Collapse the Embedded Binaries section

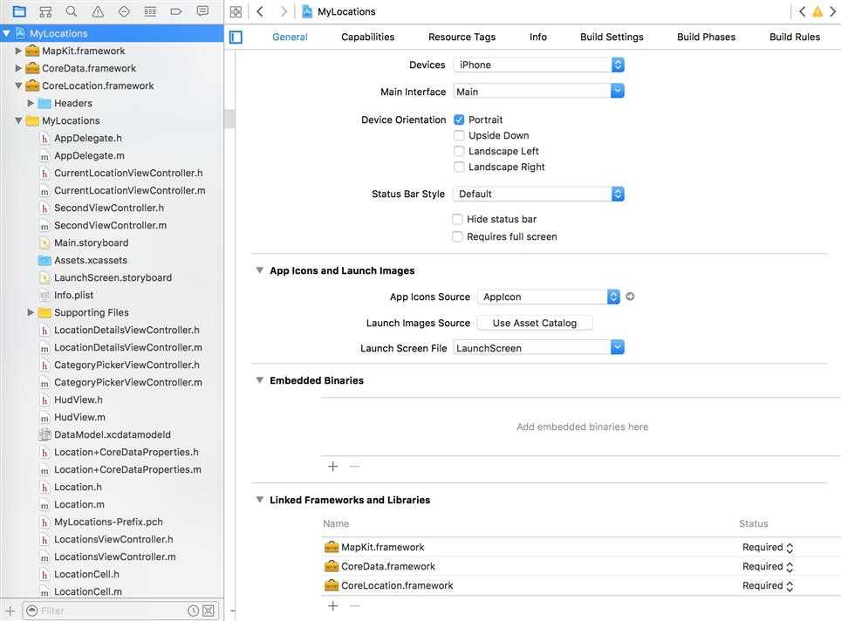[260, 380]
